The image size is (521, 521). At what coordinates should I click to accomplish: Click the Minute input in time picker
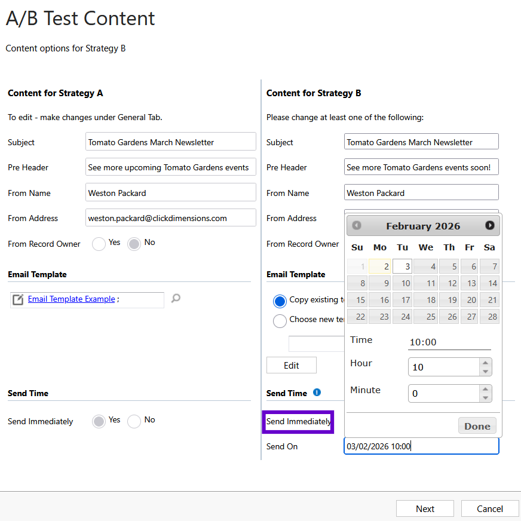pos(444,393)
